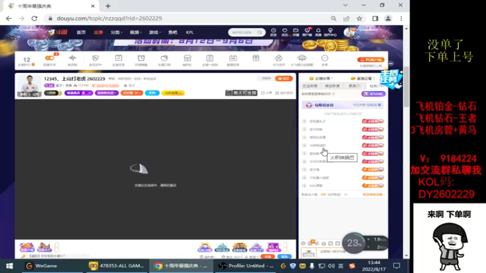This screenshot has height=273, width=486.
Task: Collapse the activity toolbar with minus button
Action: coord(391,64)
